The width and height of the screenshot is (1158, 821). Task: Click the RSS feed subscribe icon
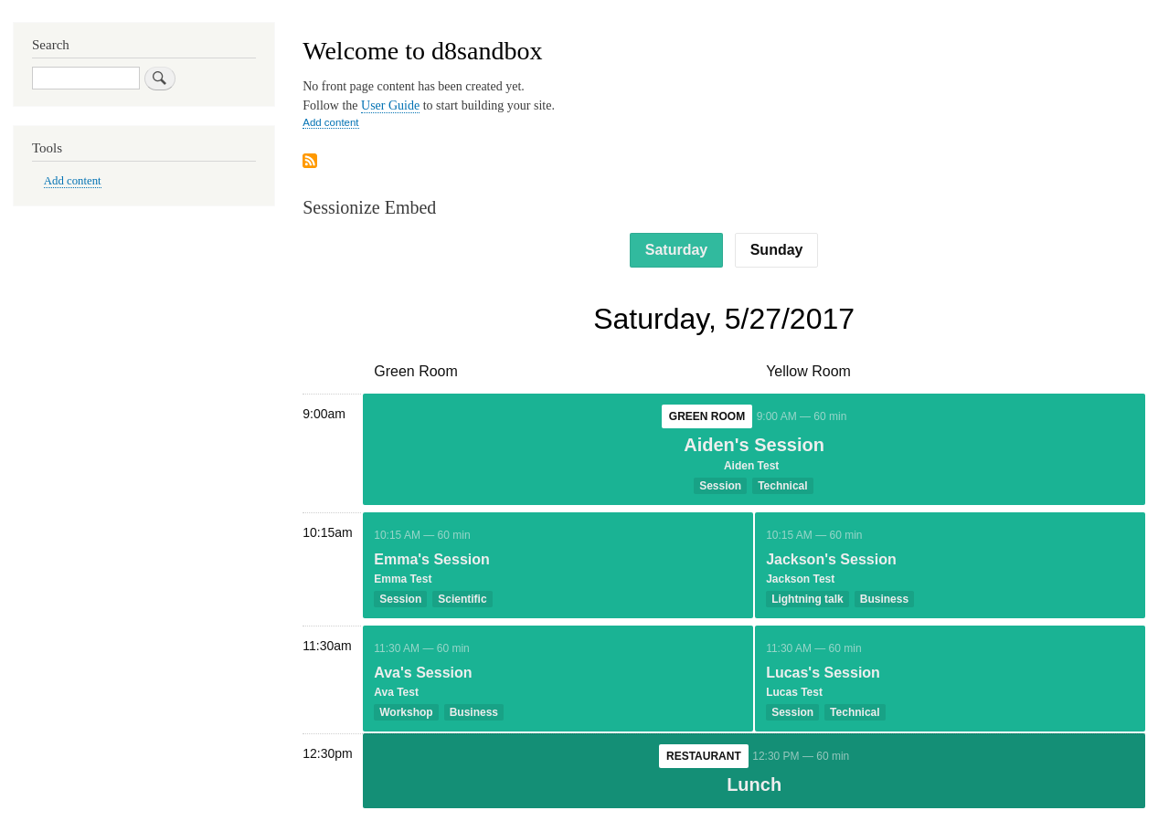click(310, 159)
